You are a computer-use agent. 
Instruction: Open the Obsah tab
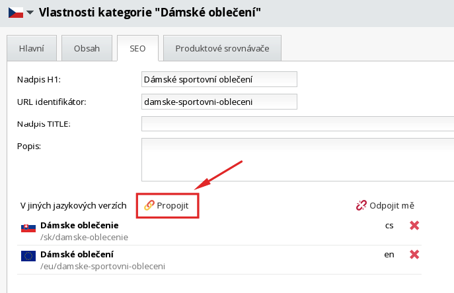point(86,48)
